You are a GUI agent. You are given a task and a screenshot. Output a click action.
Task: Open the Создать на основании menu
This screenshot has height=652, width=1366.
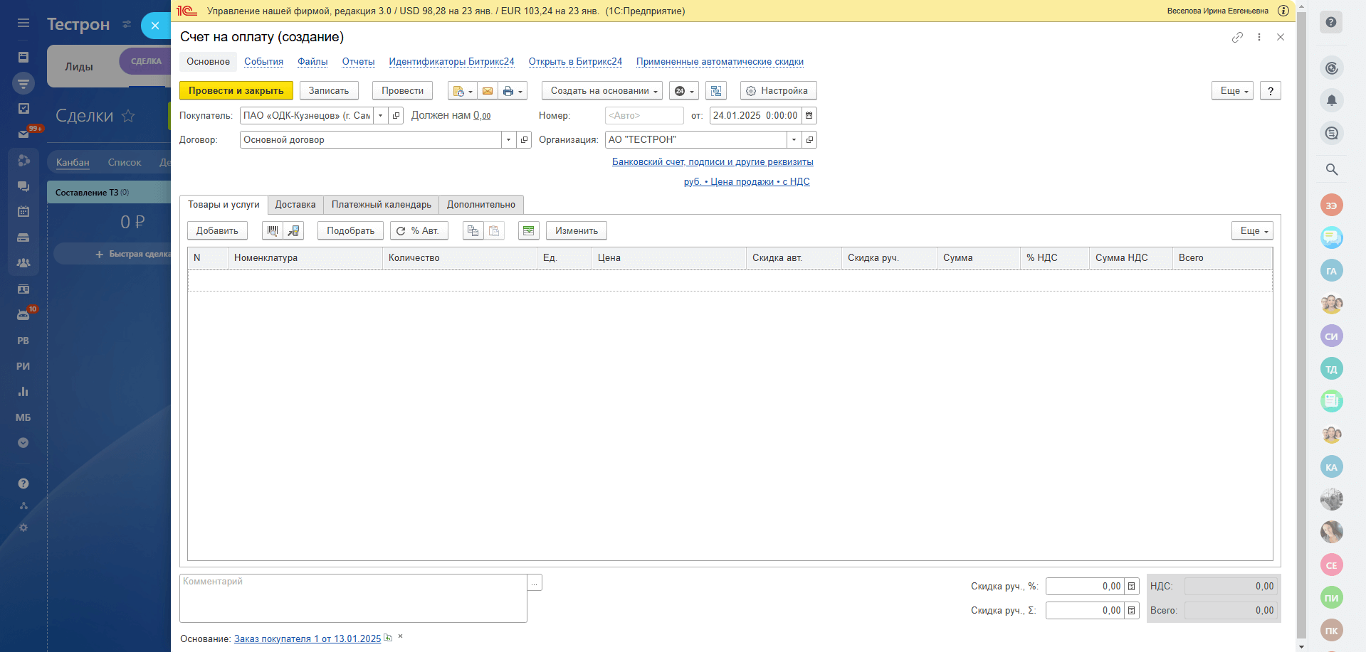pyautogui.click(x=602, y=91)
